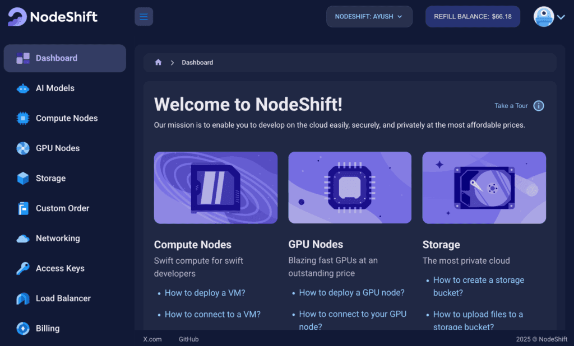Toggle the hamburger sidebar menu button

tap(144, 16)
